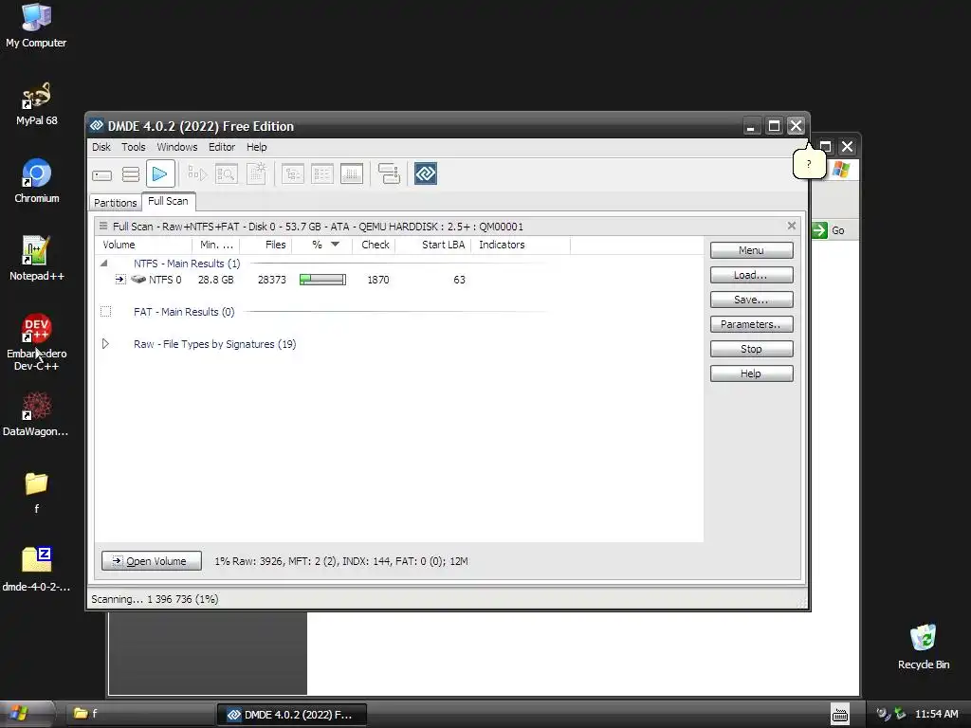The height and width of the screenshot is (728, 971).
Task: Click the dark blue DMDE logo icon
Action: click(x=426, y=174)
